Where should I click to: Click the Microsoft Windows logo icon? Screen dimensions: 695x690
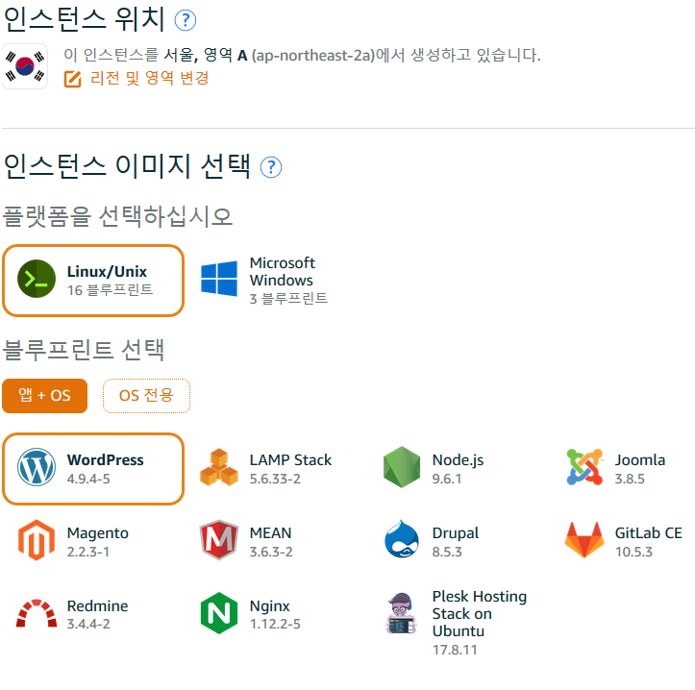point(219,279)
